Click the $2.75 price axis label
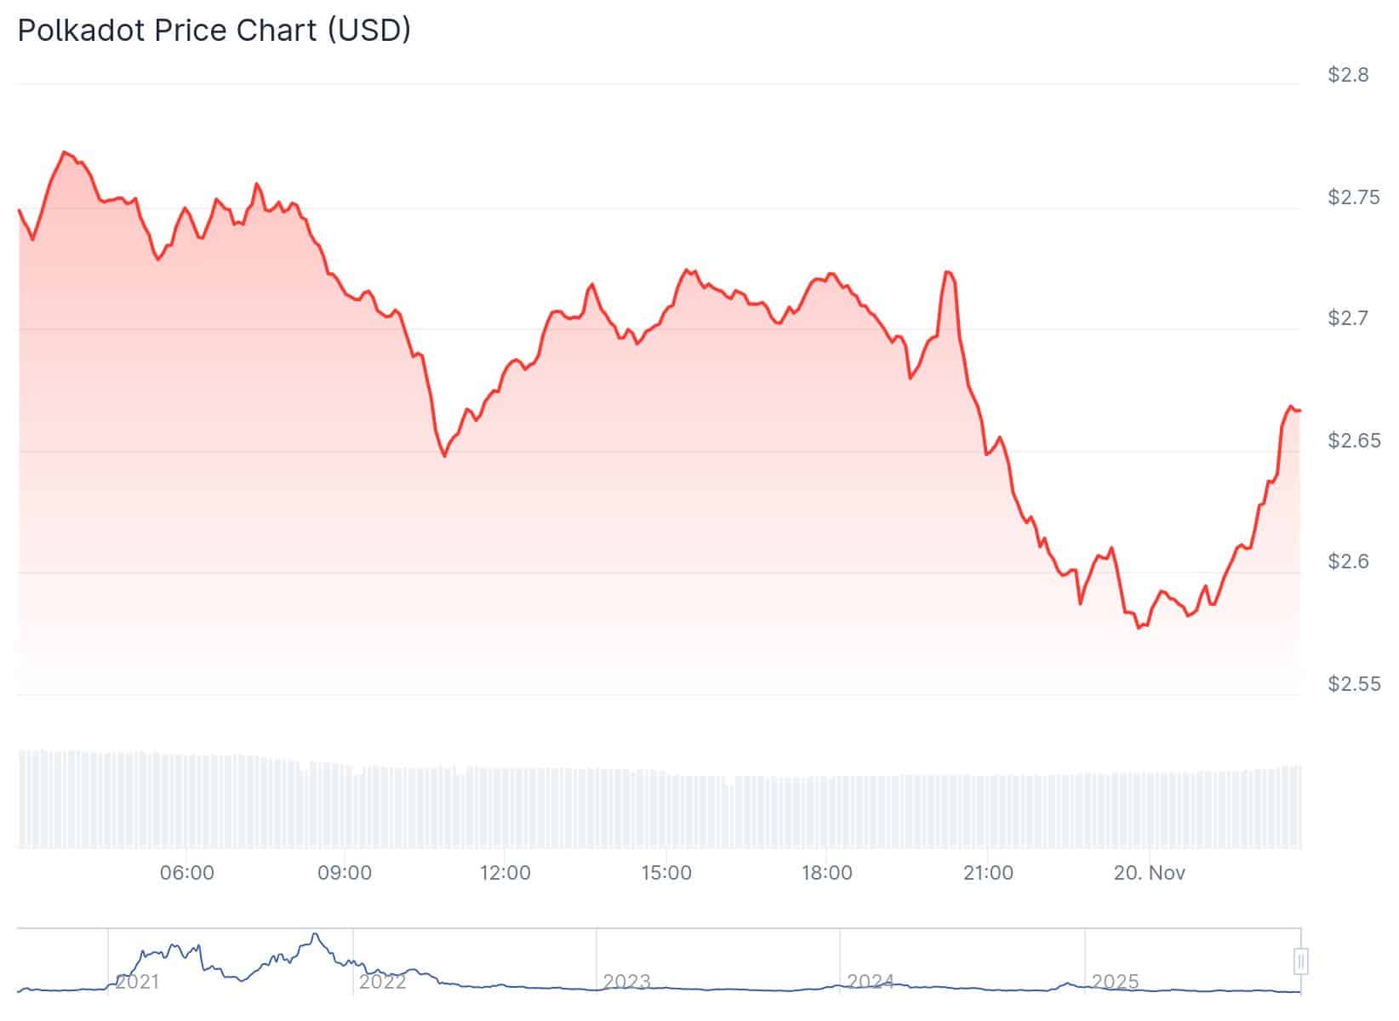This screenshot has width=1399, height=1021. (1353, 197)
